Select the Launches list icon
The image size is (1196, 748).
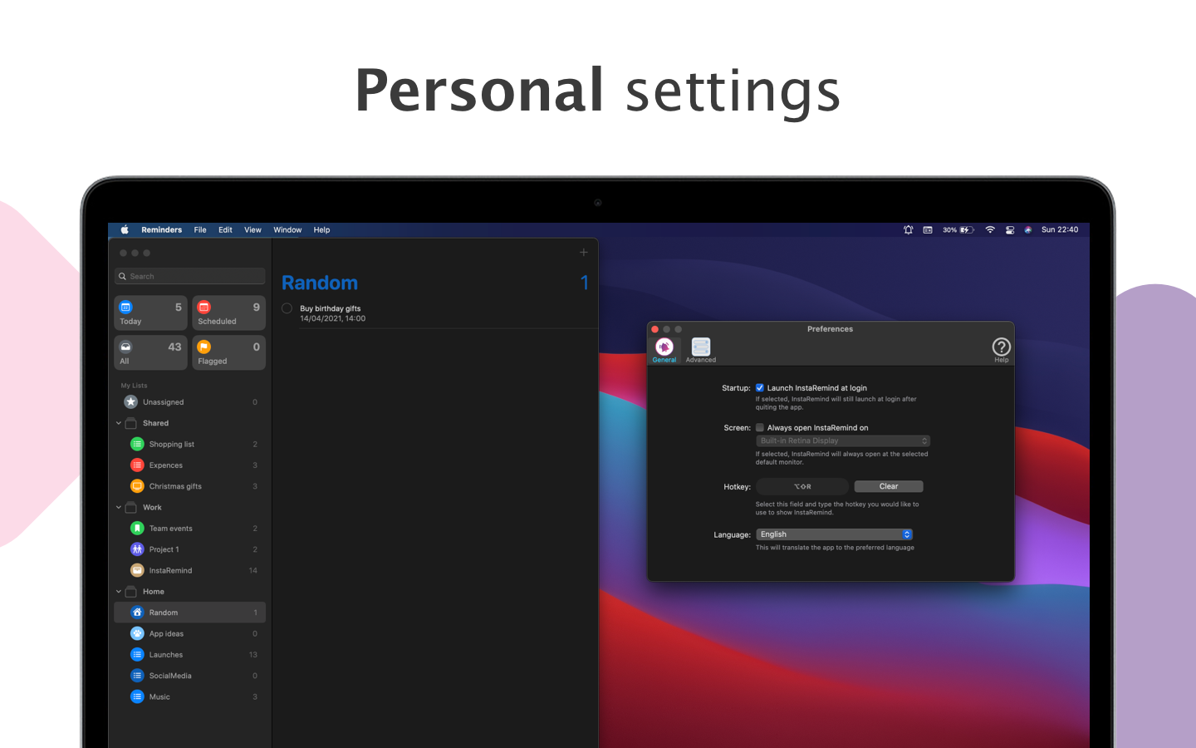point(137,655)
